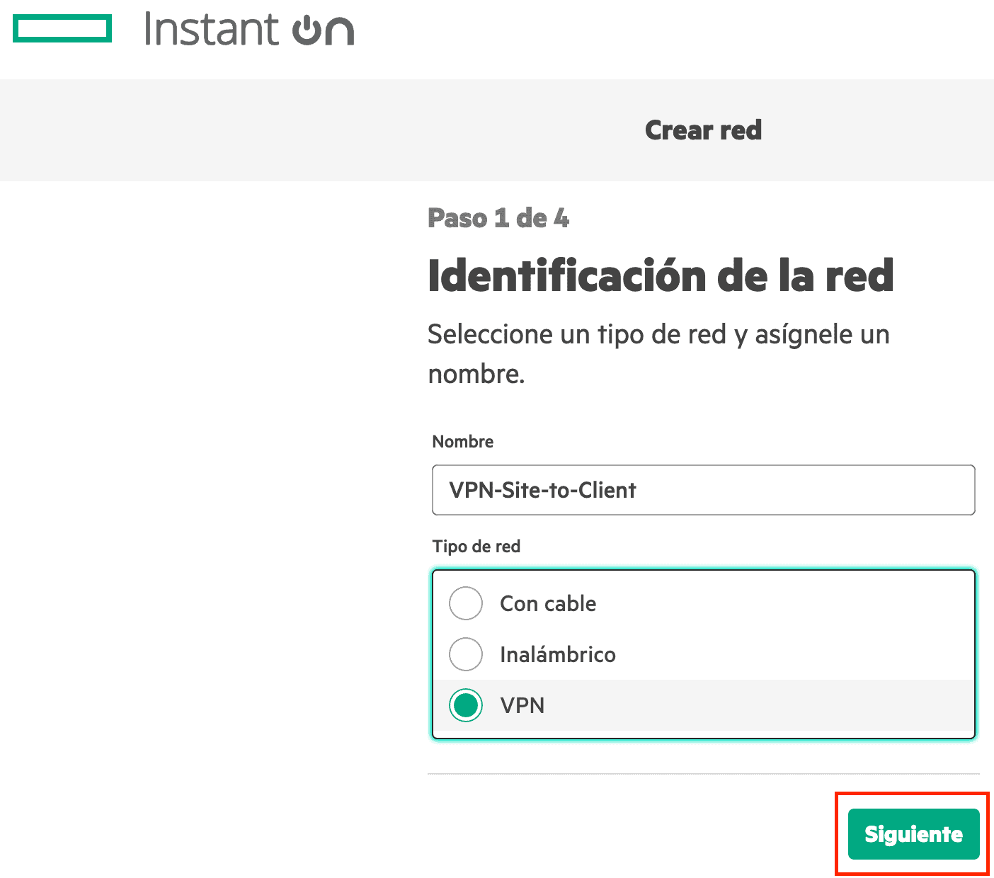Screen dimensions: 994x878
Task: Select the Con cable radio button
Action: (x=466, y=603)
